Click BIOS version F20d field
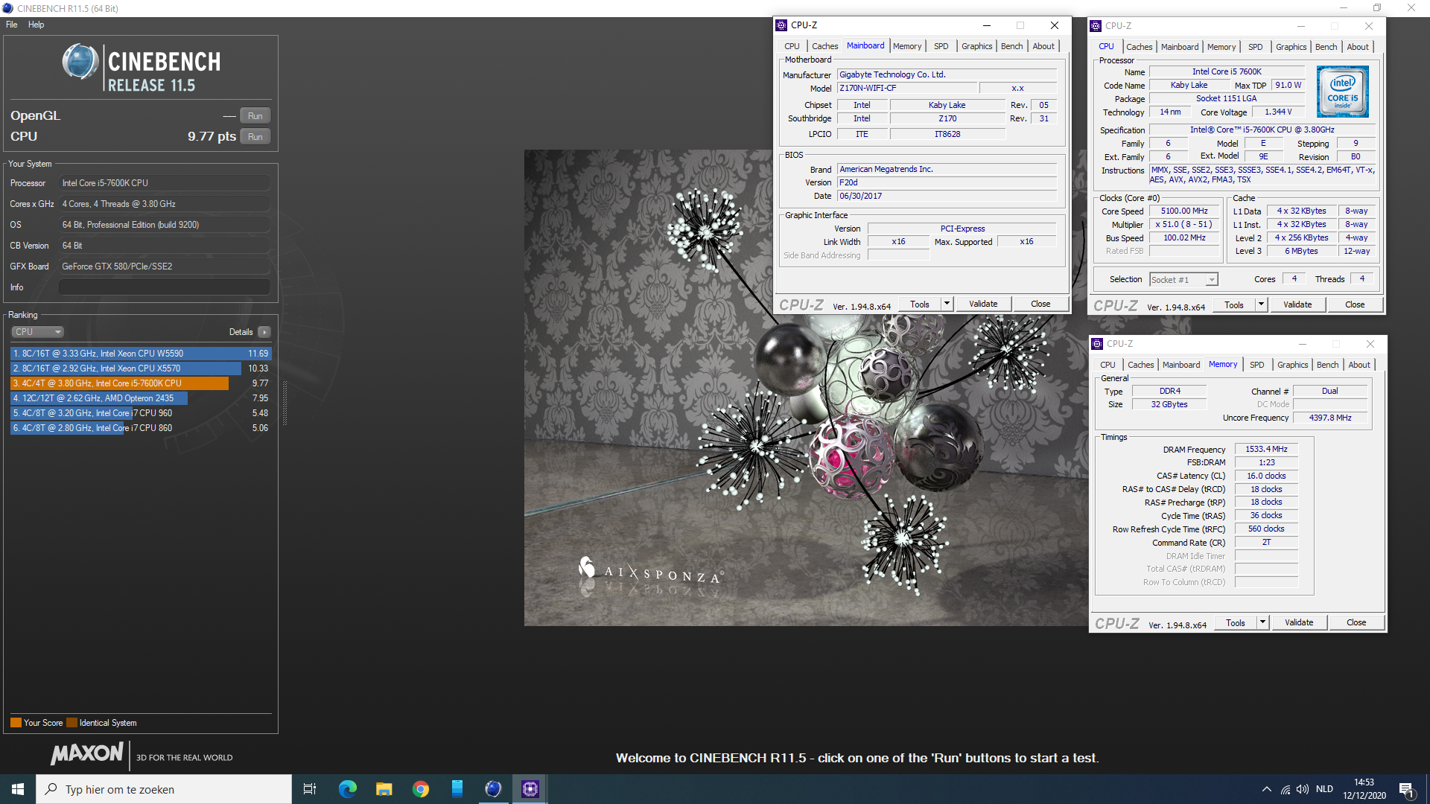 pyautogui.click(x=947, y=182)
